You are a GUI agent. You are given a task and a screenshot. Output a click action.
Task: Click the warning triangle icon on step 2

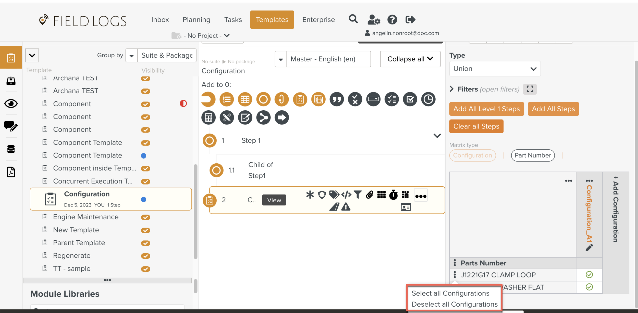tap(346, 207)
